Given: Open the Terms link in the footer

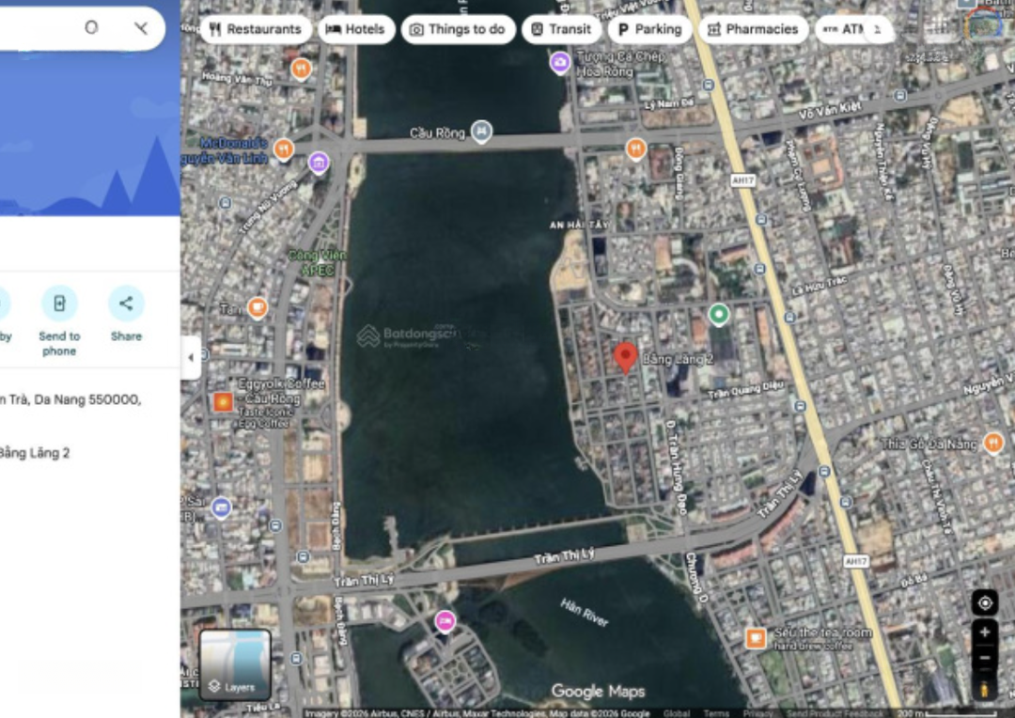Looking at the screenshot, I should click(x=716, y=712).
